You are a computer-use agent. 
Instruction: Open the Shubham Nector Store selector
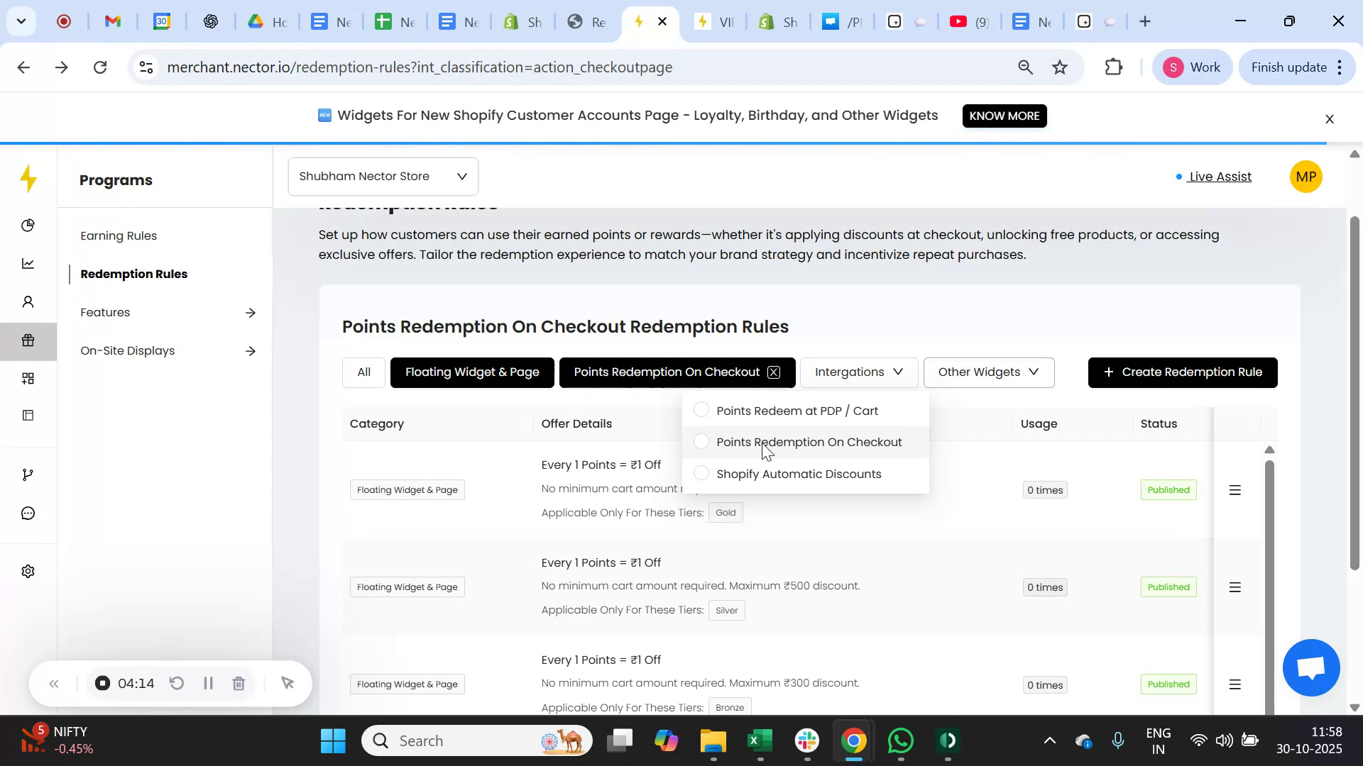[x=383, y=176]
